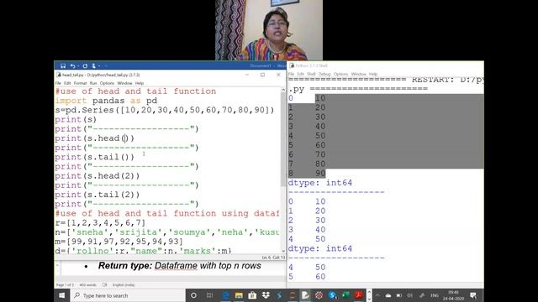This screenshot has width=538, height=302.
Task: Open Shell menu in Python Shell window
Action: tap(311, 74)
